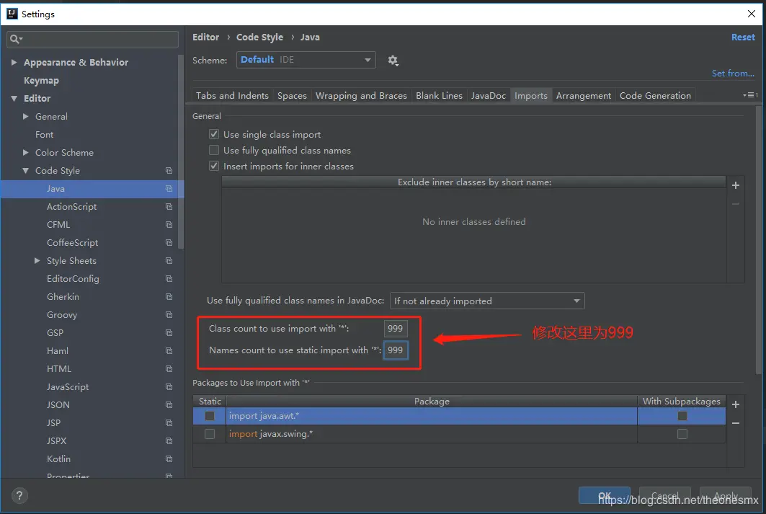Image resolution: width=766 pixels, height=514 pixels.
Task: Click the copy icon beside Style Sheets
Action: point(169,261)
